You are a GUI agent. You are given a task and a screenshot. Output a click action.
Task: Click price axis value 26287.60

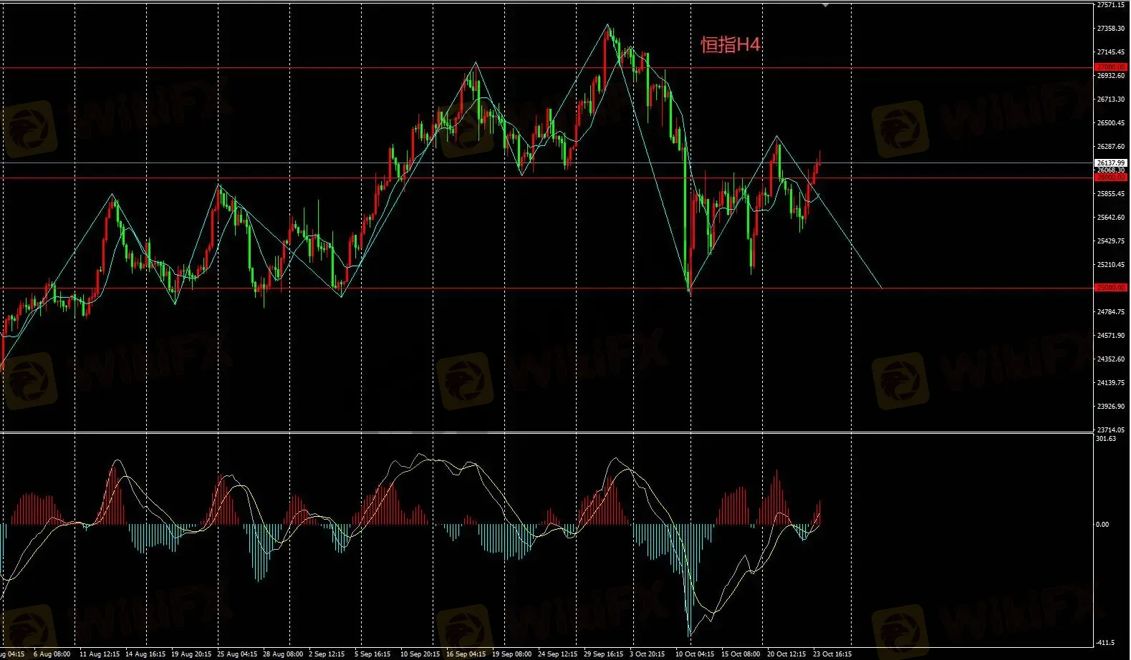1111,147
